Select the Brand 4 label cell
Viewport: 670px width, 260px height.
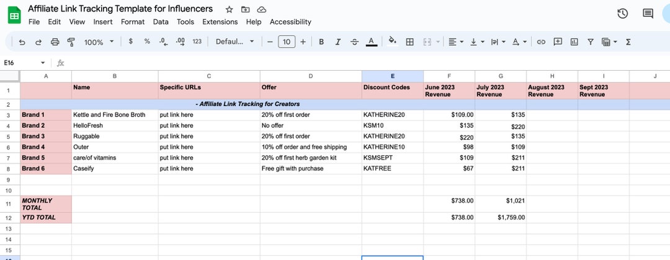point(46,147)
